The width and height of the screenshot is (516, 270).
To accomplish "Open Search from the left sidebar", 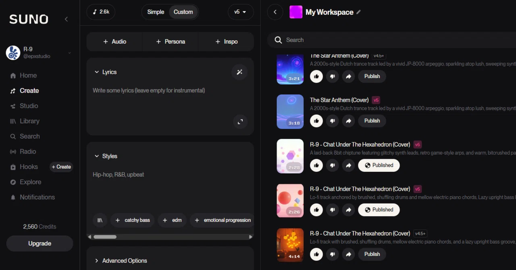I will click(x=25, y=136).
